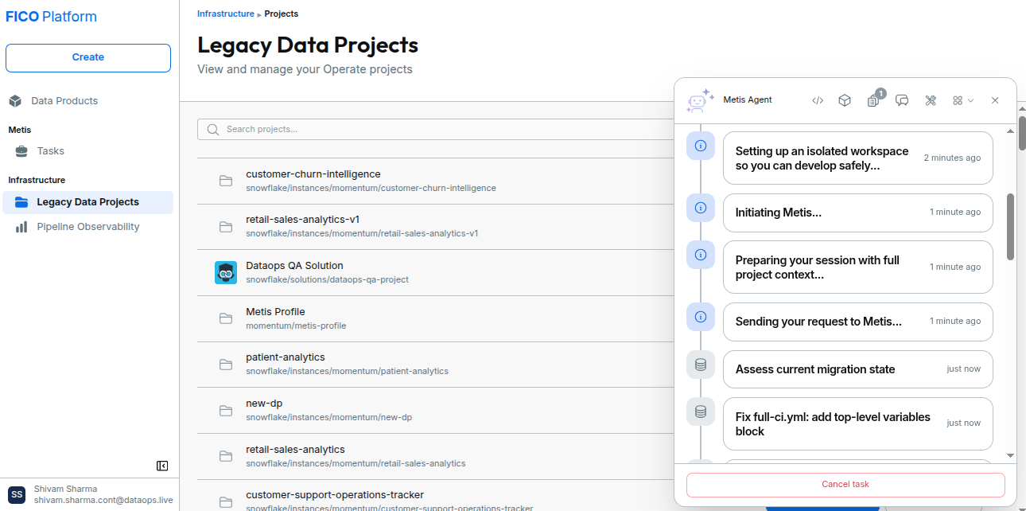
Task: Click the Infrastructure breadcrumb link
Action: [226, 14]
